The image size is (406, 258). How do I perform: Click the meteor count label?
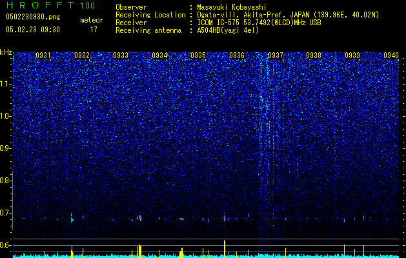92,20
